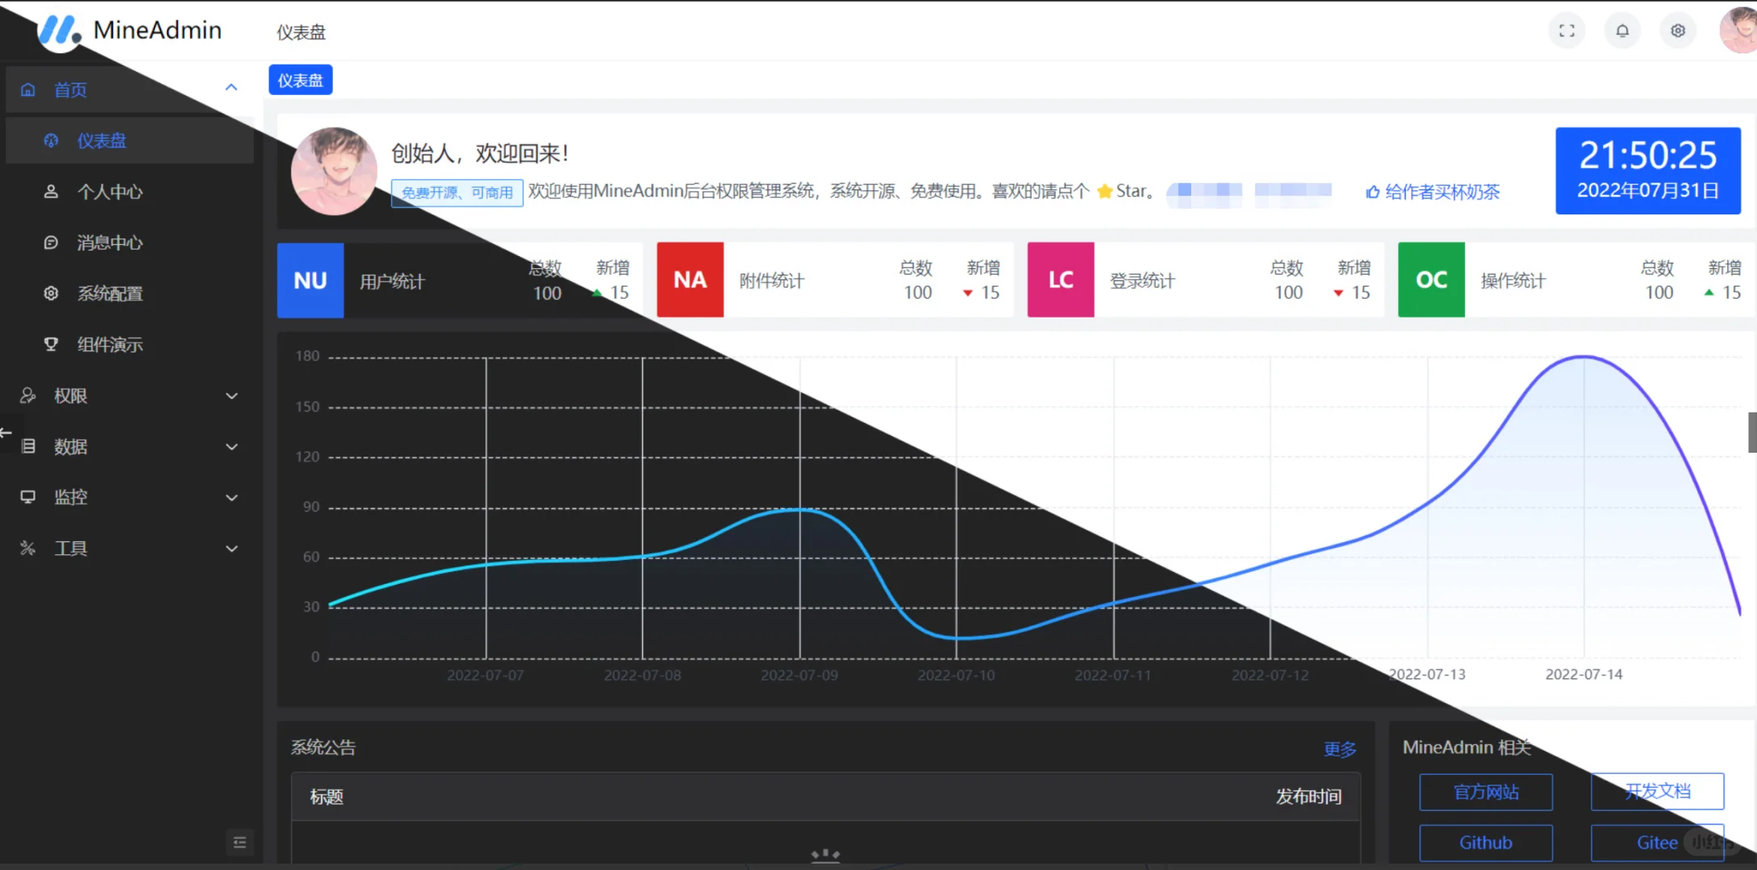This screenshot has height=870, width=1757.
Task: Select 消息中心 in the sidebar
Action: (x=110, y=242)
